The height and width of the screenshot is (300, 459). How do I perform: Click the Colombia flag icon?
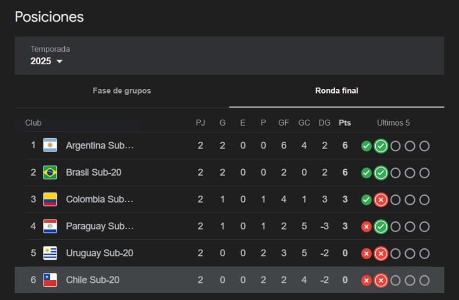50,200
